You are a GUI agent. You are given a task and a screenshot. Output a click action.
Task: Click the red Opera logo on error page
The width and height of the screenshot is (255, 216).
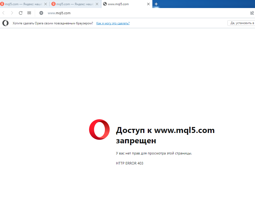99,129
